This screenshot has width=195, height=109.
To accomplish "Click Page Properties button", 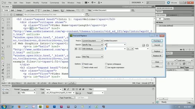I will (x=66, y=97).
